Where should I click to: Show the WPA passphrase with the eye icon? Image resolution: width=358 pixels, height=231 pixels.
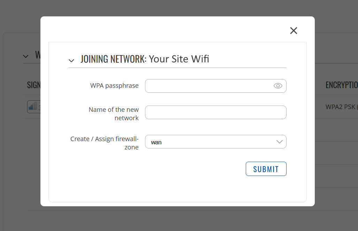coord(278,86)
